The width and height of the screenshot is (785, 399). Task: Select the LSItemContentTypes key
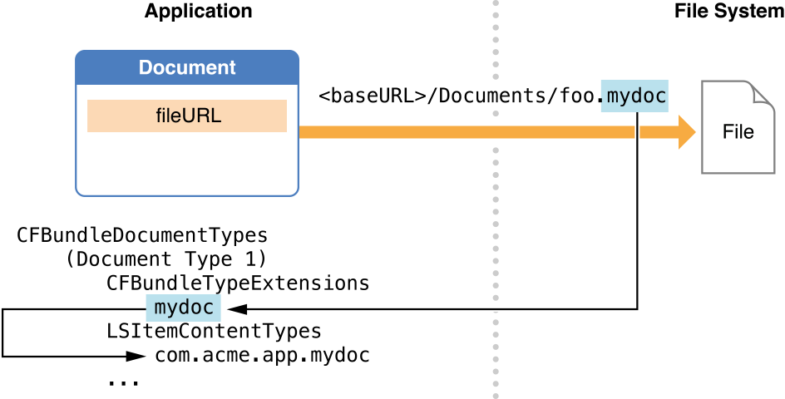click(214, 332)
